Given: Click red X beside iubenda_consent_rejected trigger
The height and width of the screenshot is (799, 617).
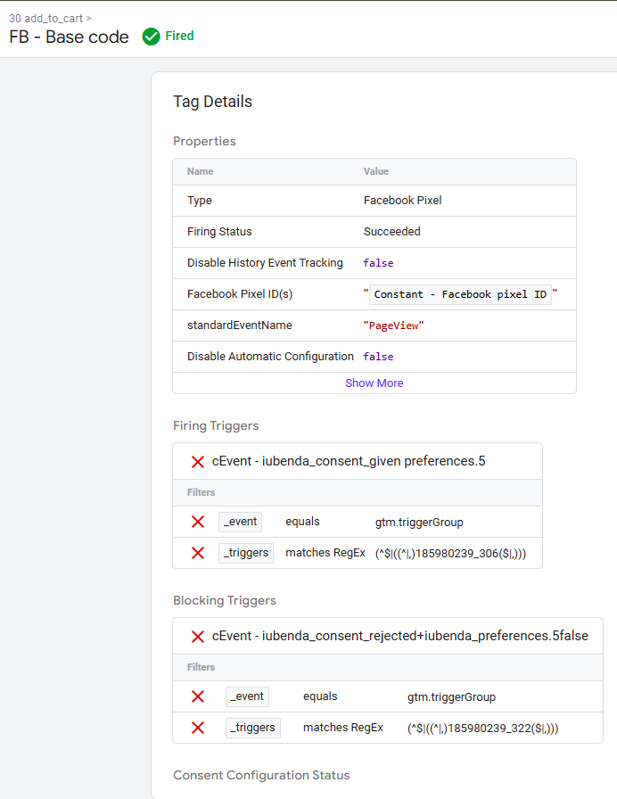Looking at the screenshot, I should point(198,637).
